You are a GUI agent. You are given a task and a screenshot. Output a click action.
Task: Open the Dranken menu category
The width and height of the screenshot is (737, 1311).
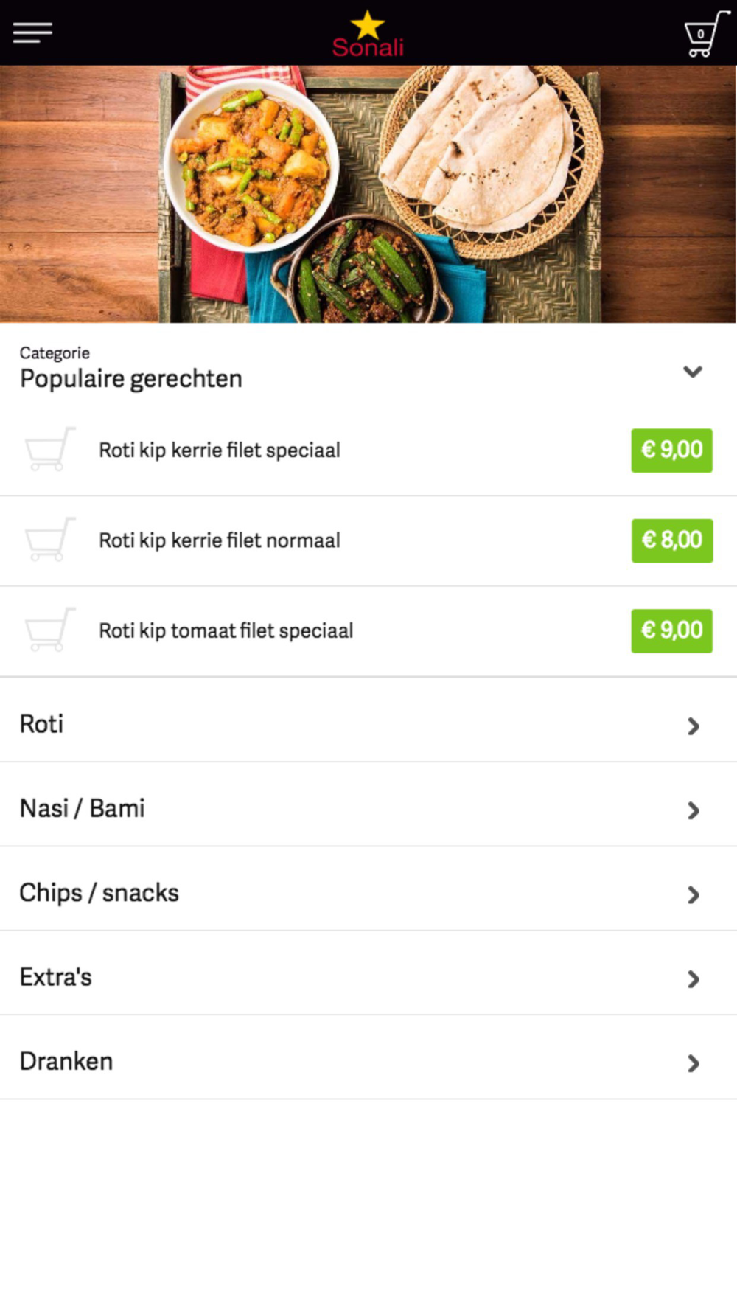click(66, 1061)
